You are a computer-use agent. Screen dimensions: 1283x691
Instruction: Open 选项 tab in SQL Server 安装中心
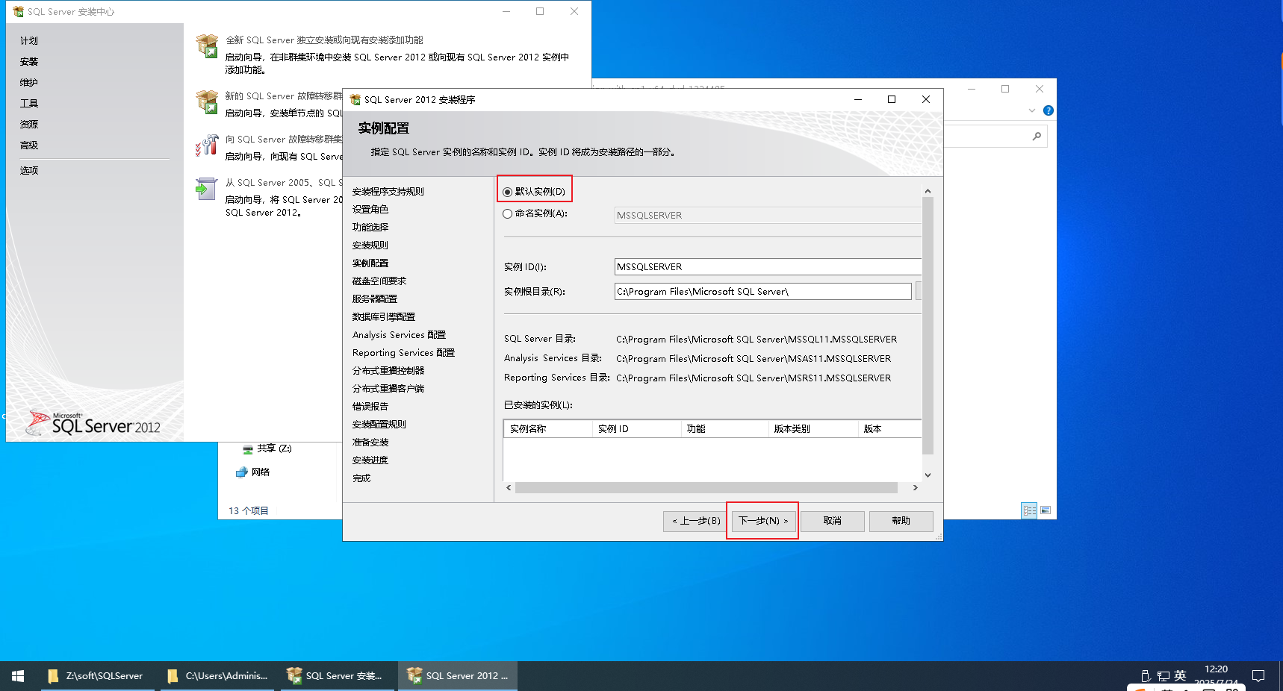point(29,171)
